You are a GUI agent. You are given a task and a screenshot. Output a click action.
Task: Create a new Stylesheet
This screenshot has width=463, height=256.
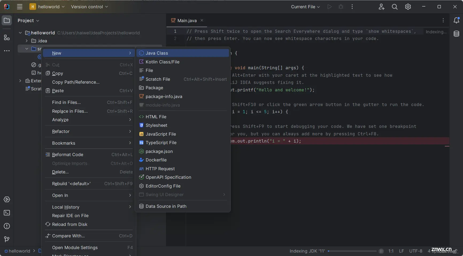coord(183,125)
